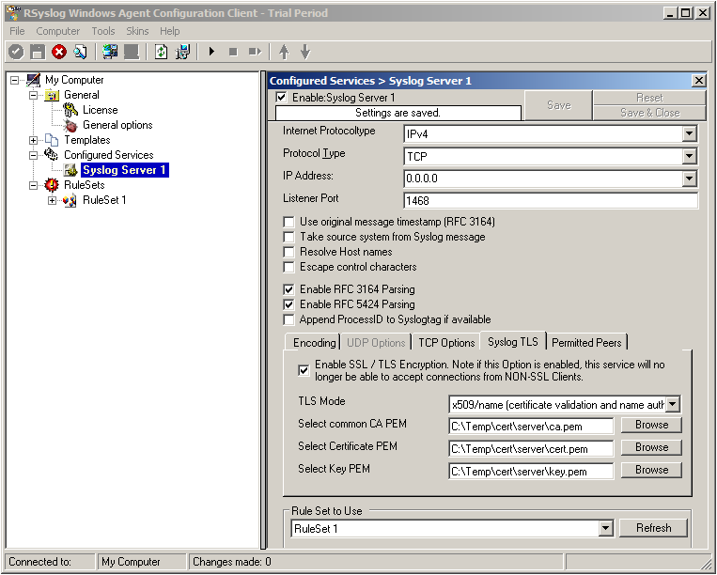
Task: Click the Listener Port field
Action: tap(551, 201)
